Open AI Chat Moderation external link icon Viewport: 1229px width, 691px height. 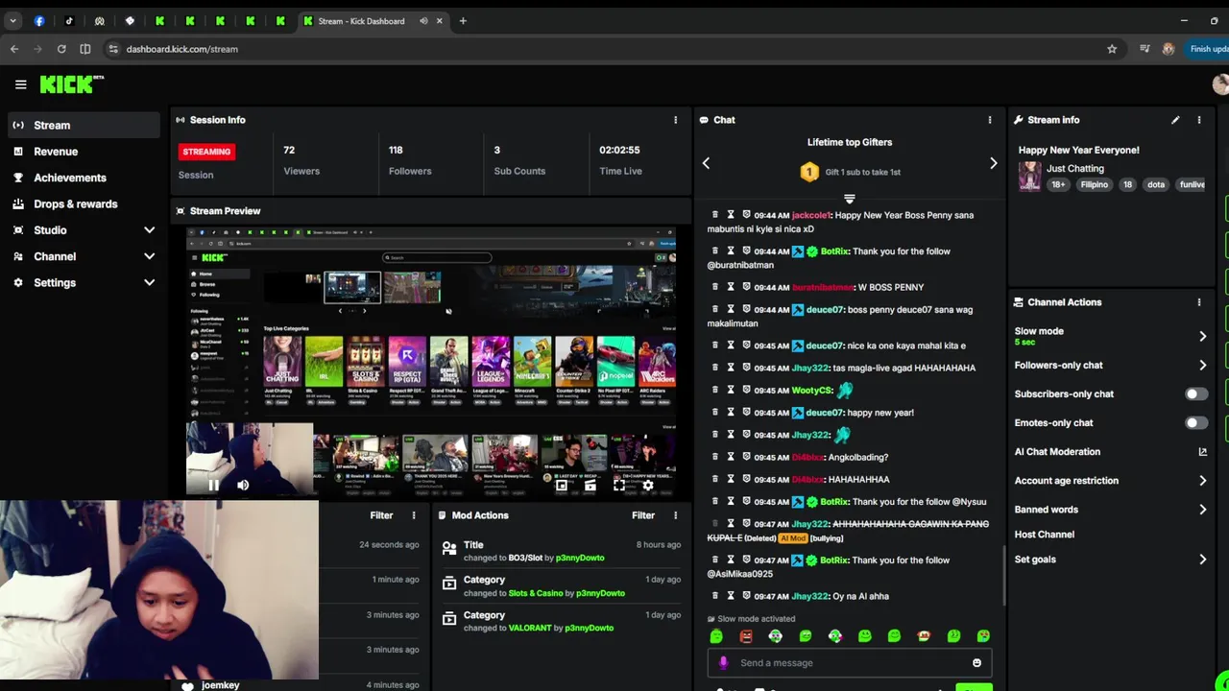coord(1202,452)
